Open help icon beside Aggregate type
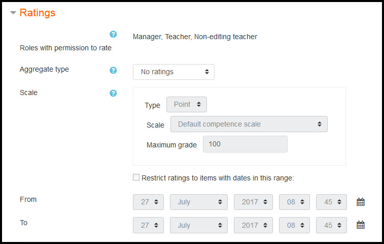Viewport: 384px width, 244px height. [113, 70]
